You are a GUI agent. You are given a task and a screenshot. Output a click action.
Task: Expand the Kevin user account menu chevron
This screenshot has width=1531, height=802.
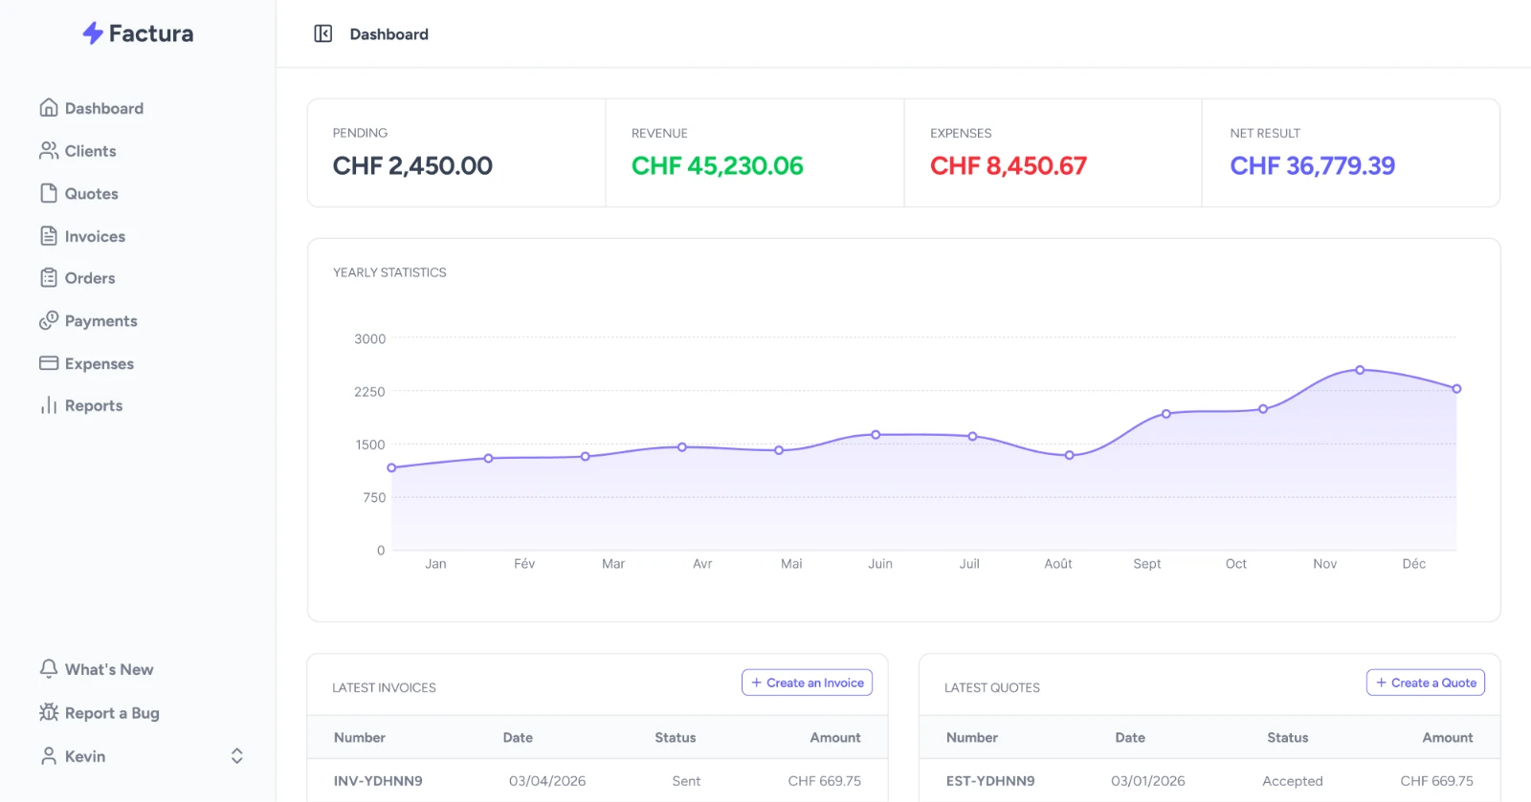pyautogui.click(x=237, y=756)
